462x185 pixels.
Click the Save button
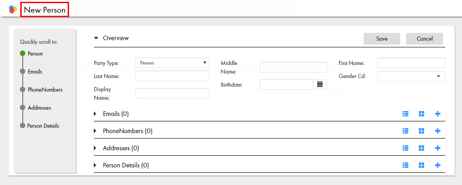(382, 39)
